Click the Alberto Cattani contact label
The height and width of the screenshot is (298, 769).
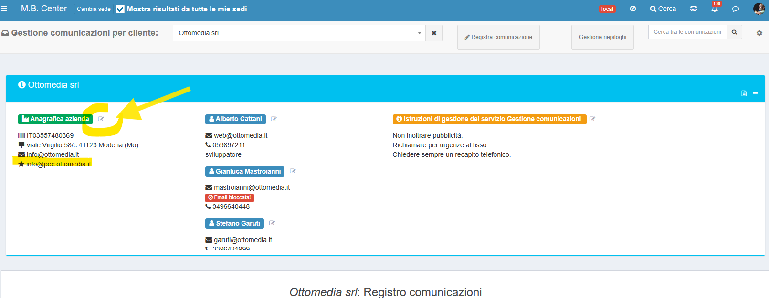click(235, 119)
